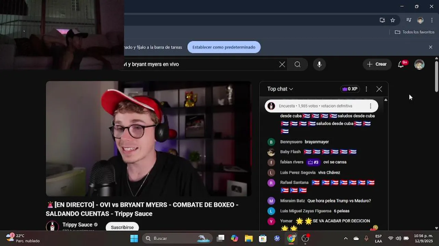Open the chat three-dot options menu
439x246 pixels.
tap(366, 89)
